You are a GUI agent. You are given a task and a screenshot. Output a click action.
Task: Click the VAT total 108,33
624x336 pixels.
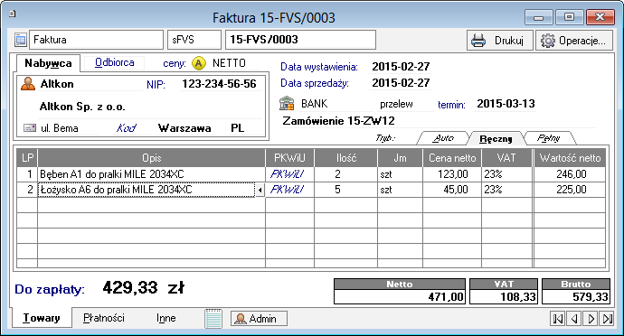tap(504, 296)
